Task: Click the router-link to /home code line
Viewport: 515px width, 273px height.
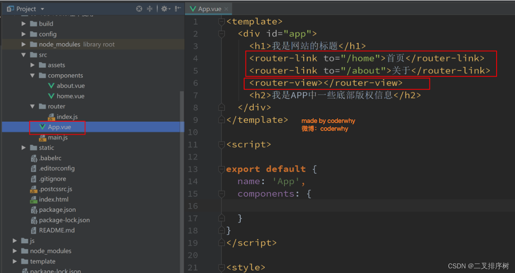Action: point(367,58)
